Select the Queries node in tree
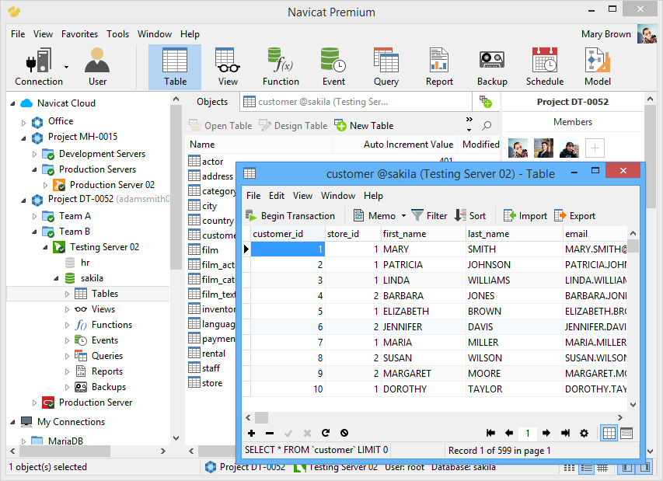Image resolution: width=663 pixels, height=481 pixels. (x=107, y=356)
